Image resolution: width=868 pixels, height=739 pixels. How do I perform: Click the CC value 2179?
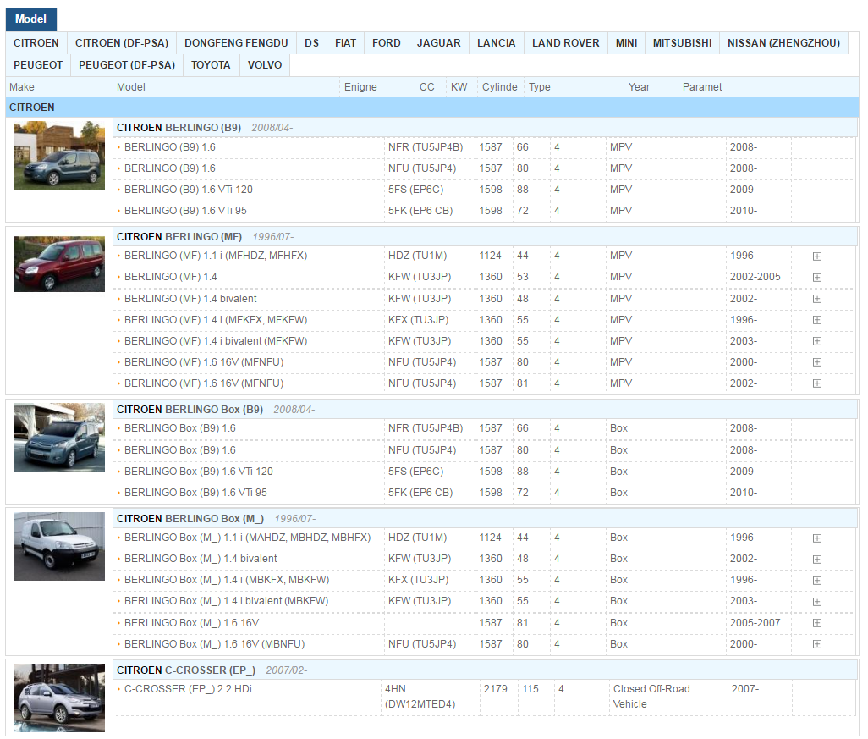coord(496,689)
